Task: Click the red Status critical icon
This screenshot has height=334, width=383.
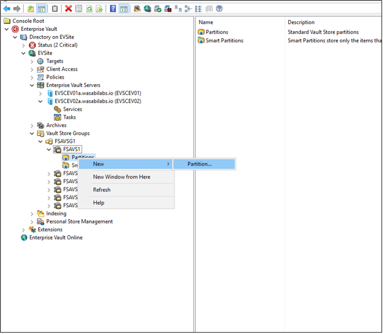Action: pos(32,45)
